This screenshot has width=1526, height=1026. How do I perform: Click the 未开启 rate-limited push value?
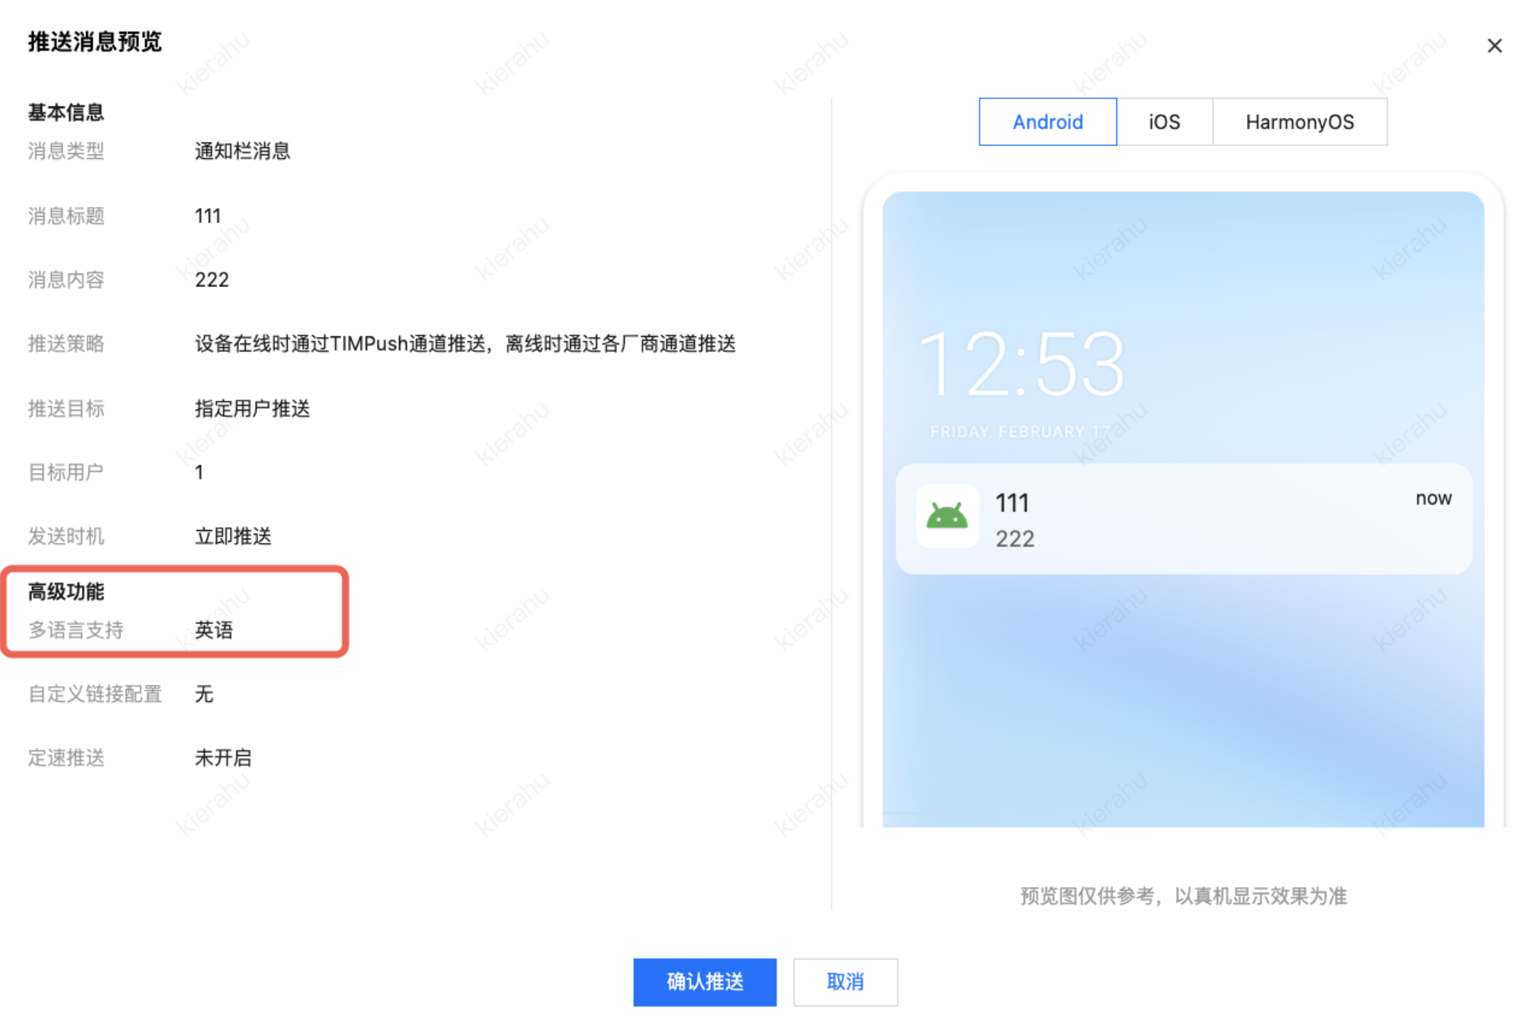coord(223,757)
